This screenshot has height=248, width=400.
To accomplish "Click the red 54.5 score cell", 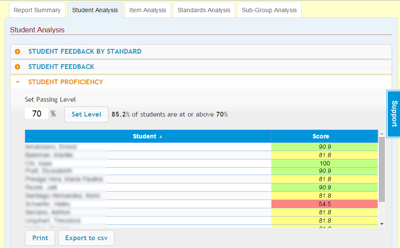I will click(x=324, y=204).
